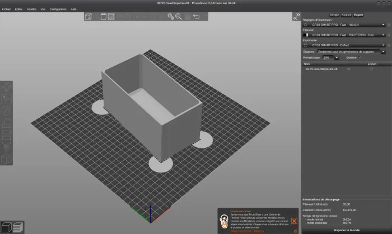This screenshot has height=234, width=392.
Task: Close the tip notification popup
Action: [294, 221]
